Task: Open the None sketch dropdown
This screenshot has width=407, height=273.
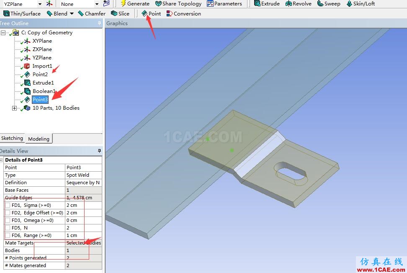Action: coord(97,4)
